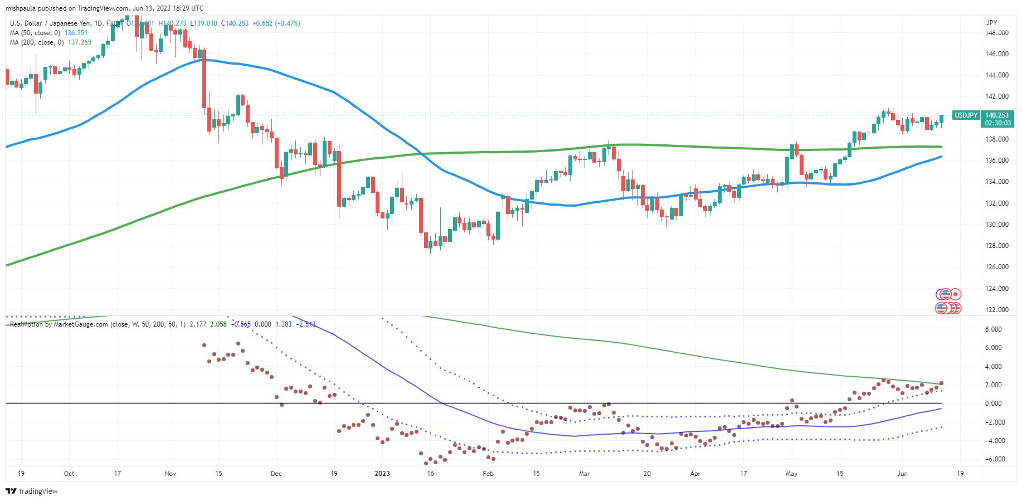The image size is (1022, 501).
Task: Select the MA (50, close, 0) legend entry
Action: tap(35, 33)
